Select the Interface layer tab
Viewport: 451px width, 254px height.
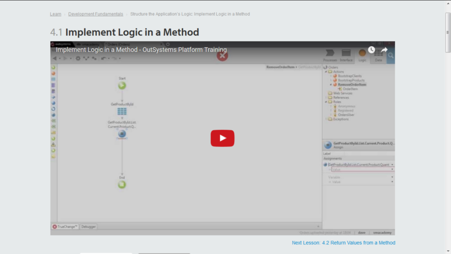pos(346,55)
